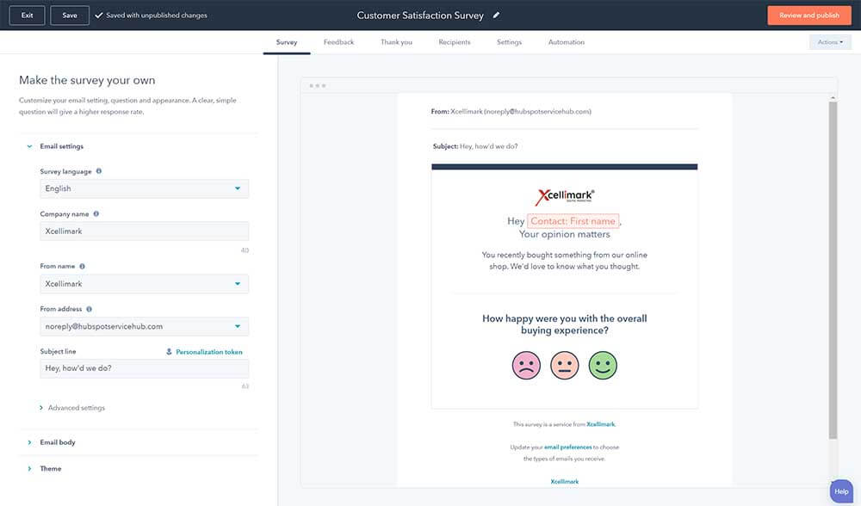The width and height of the screenshot is (861, 506).
Task: Switch to the Automation tab
Action: (x=566, y=42)
